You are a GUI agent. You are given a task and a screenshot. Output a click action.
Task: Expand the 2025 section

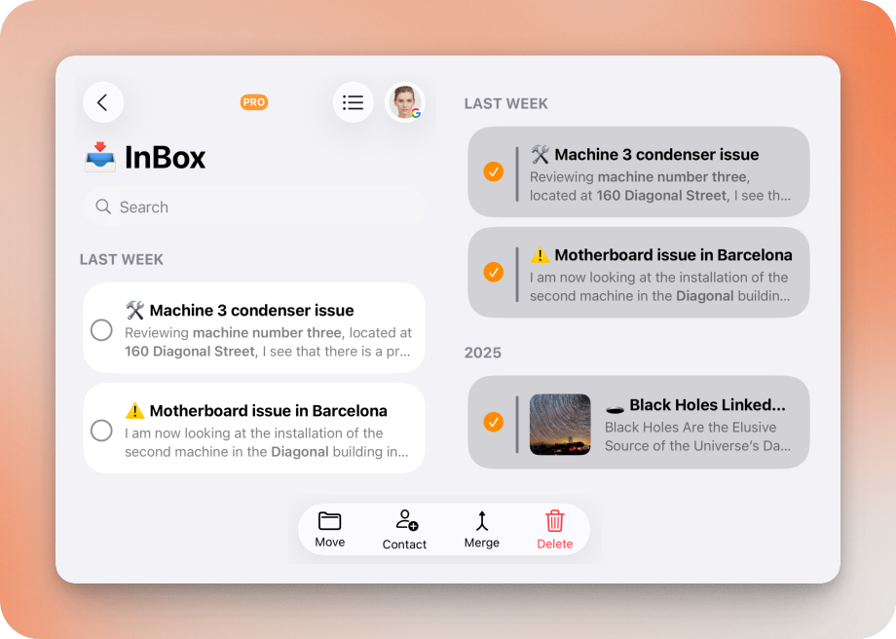pos(483,353)
